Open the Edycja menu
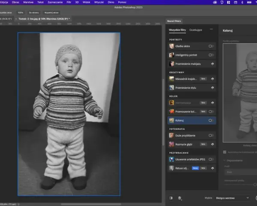 click(4, 2)
